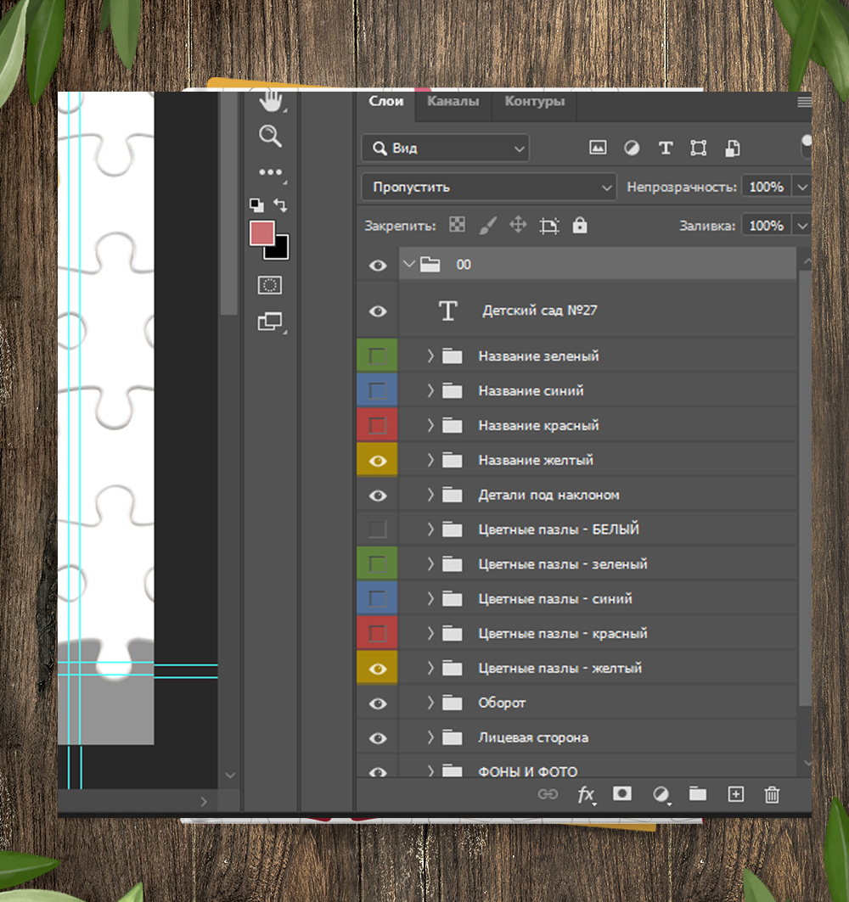Hide the Детский сад №27 text layer
Image resolution: width=849 pixels, height=902 pixels.
click(x=378, y=311)
